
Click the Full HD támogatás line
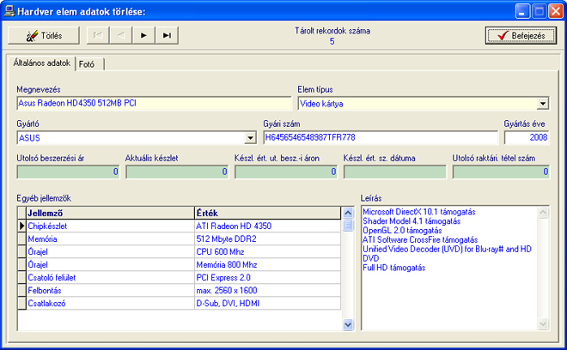393,268
